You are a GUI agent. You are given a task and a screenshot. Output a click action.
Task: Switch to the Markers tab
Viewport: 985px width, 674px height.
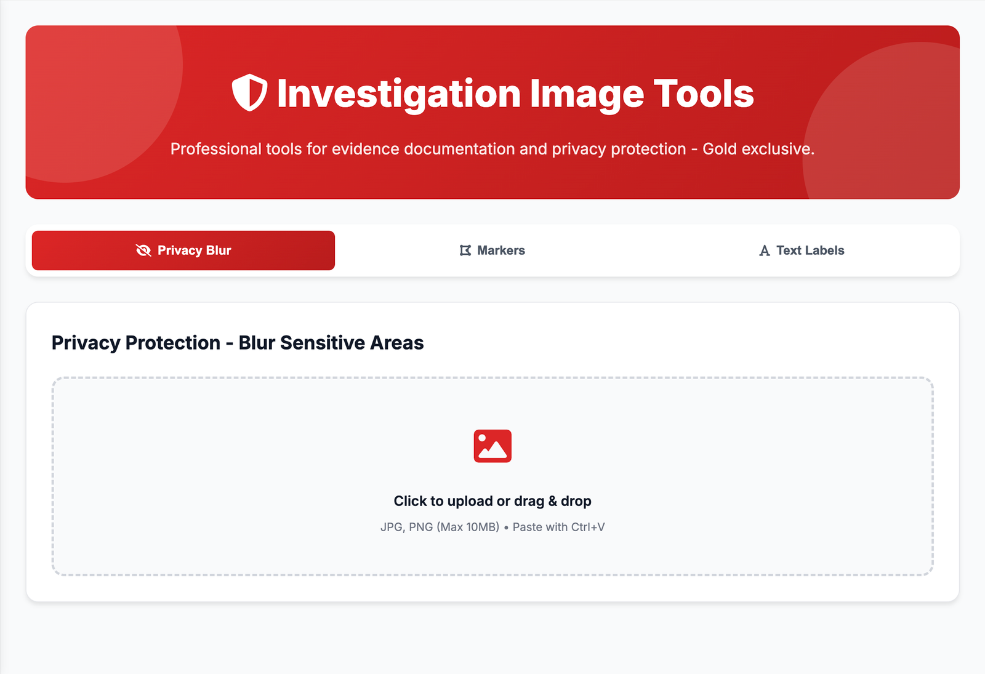coord(492,251)
